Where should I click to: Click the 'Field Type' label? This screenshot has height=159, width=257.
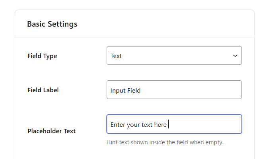[x=42, y=56]
